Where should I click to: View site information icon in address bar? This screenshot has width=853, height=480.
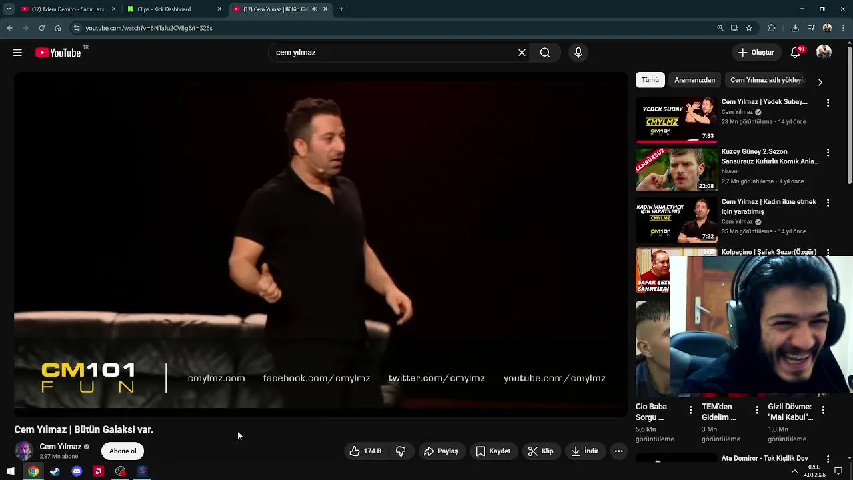coord(77,28)
